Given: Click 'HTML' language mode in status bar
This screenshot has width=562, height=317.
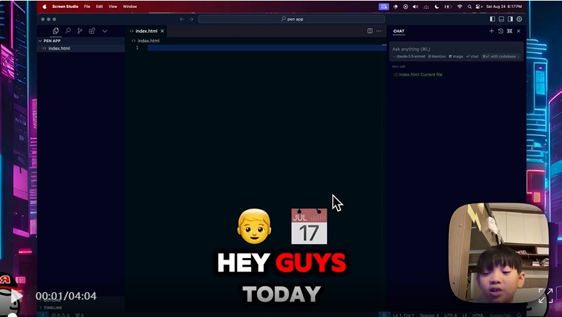Looking at the screenshot, I should click(x=478, y=315).
